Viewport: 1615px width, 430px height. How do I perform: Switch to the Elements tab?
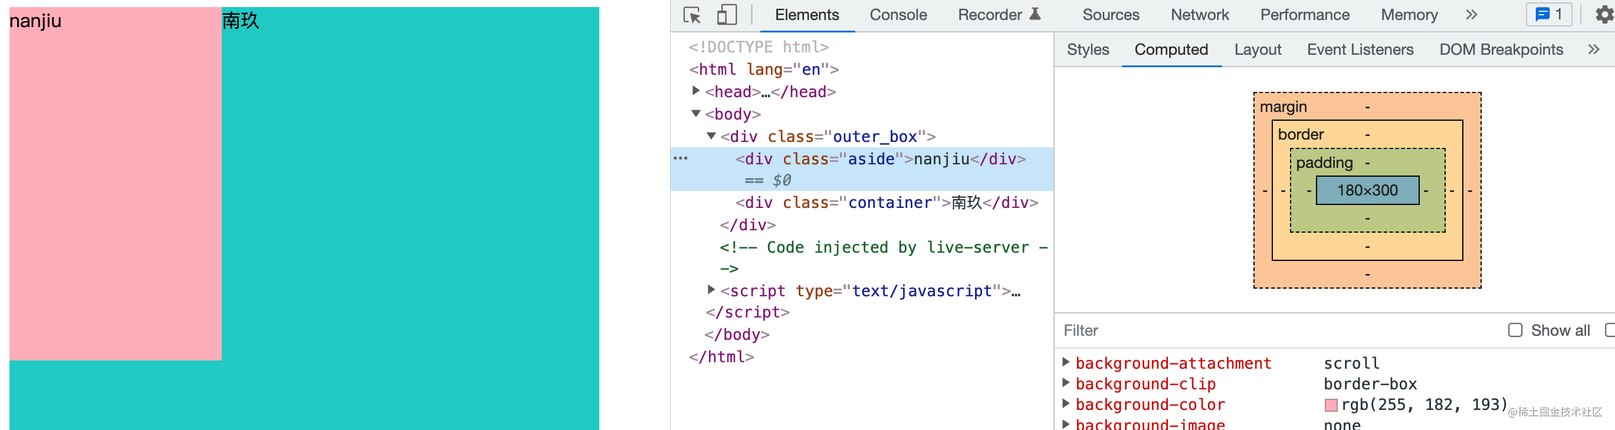click(x=806, y=15)
